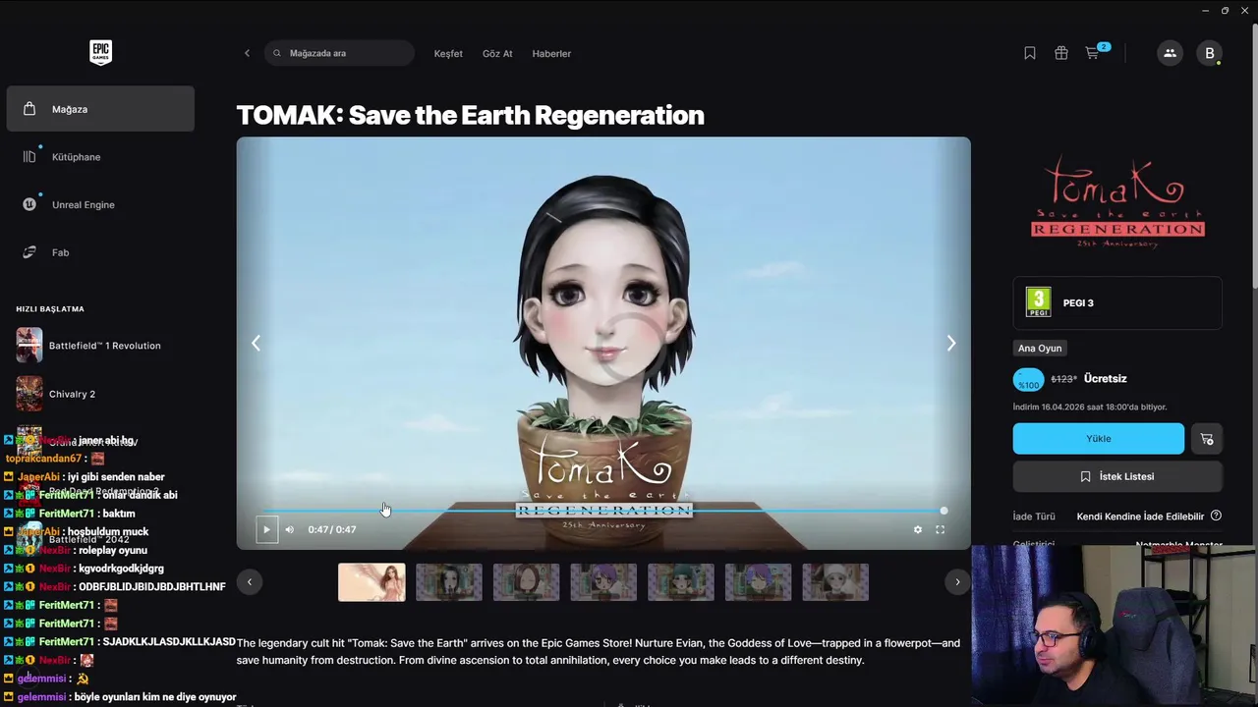
Task: Add game to cart icon button
Action: pos(1207,439)
